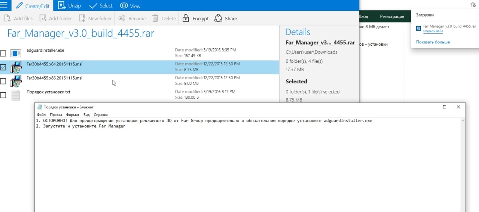479x212 pixels.
Task: Select the file Порядок установки.txt
Action: pyautogui.click(x=48, y=92)
